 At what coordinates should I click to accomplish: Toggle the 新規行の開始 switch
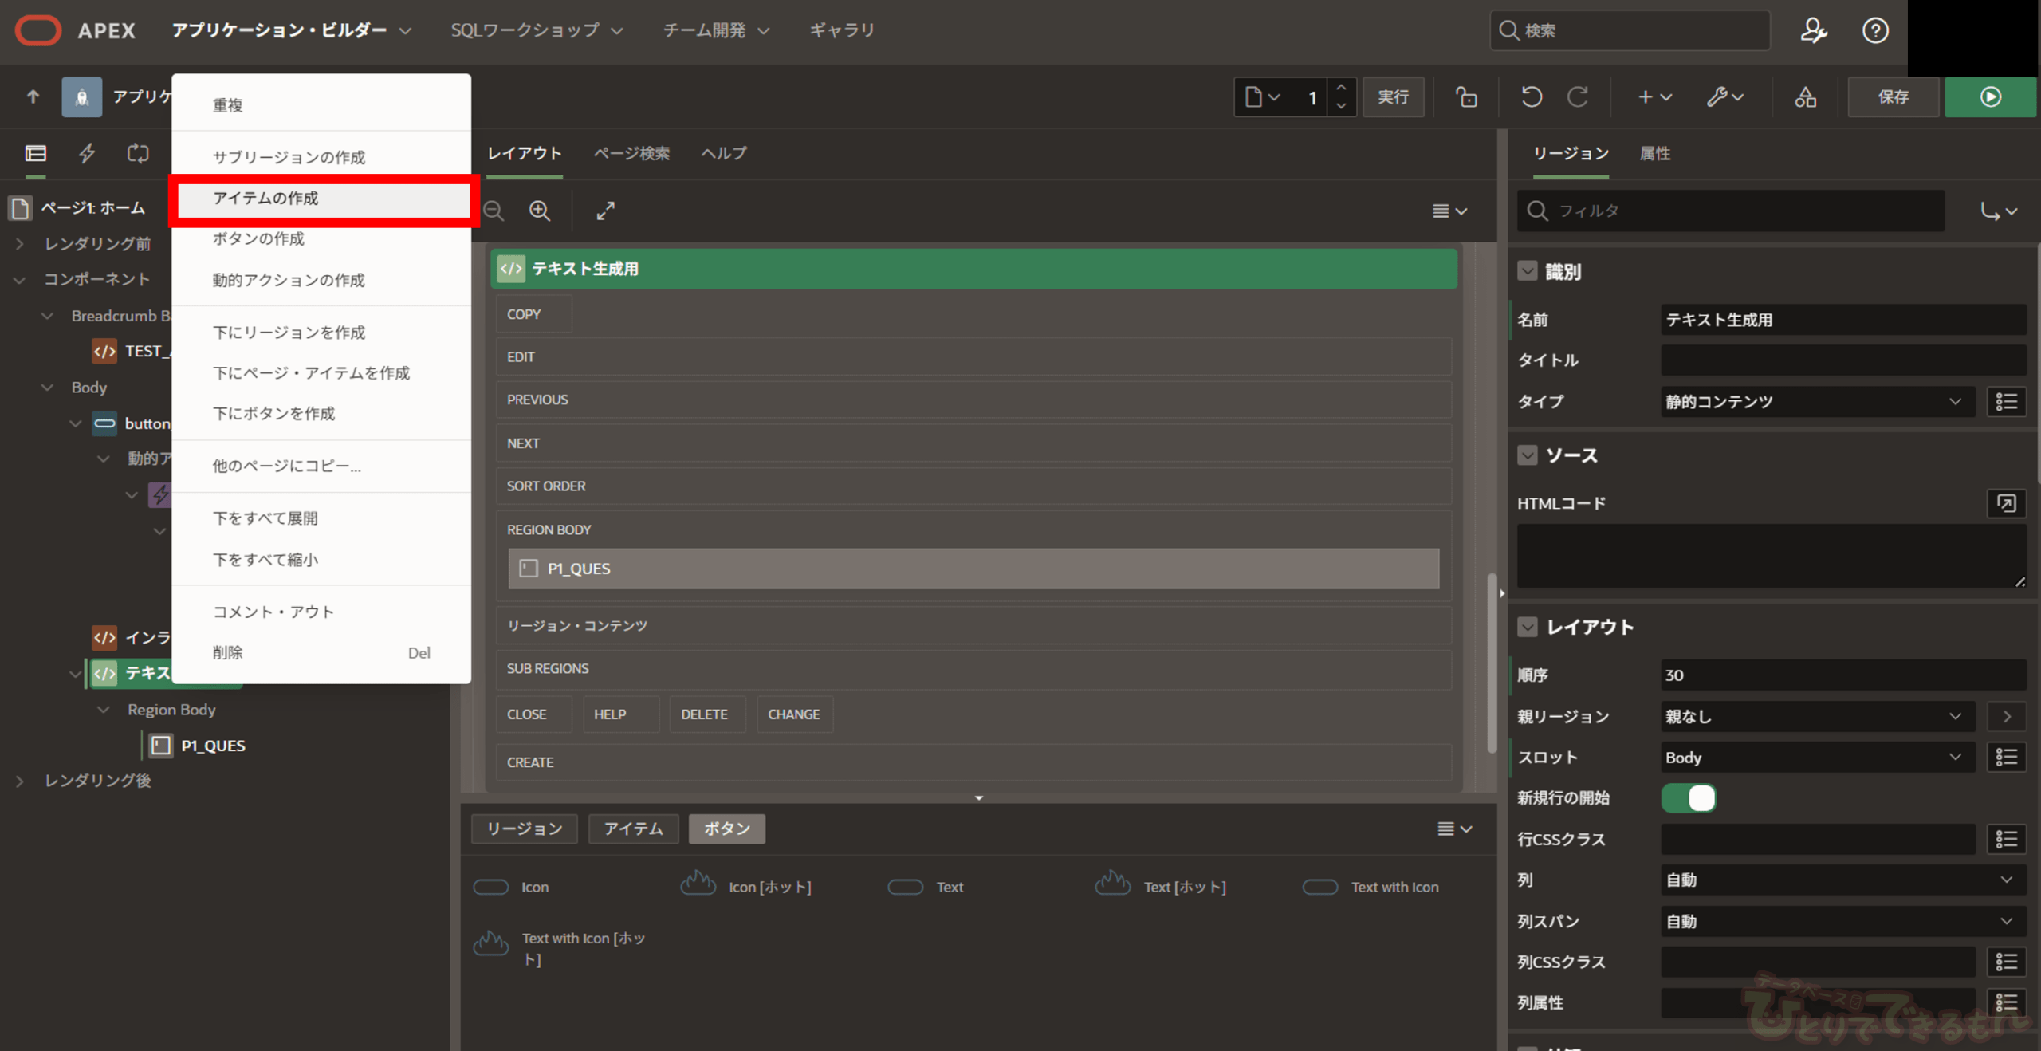click(1688, 798)
